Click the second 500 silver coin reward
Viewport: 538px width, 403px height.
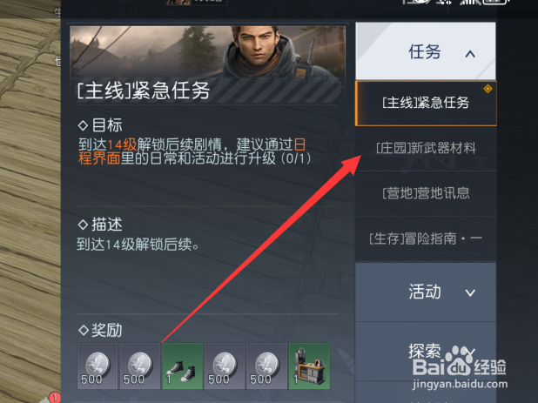pyautogui.click(x=140, y=366)
